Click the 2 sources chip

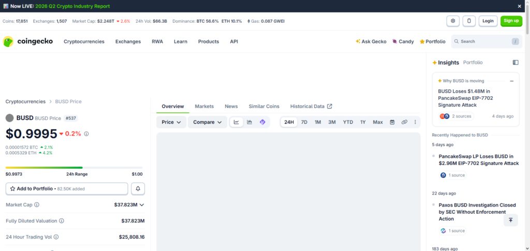(x=457, y=116)
